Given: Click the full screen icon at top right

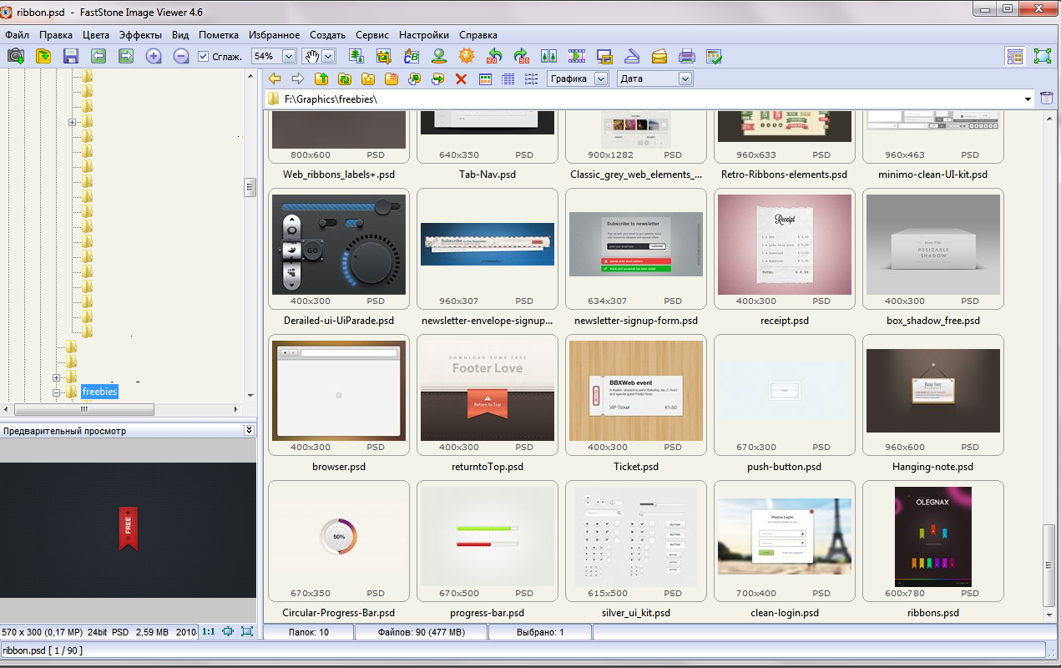Looking at the screenshot, I should coord(1042,57).
